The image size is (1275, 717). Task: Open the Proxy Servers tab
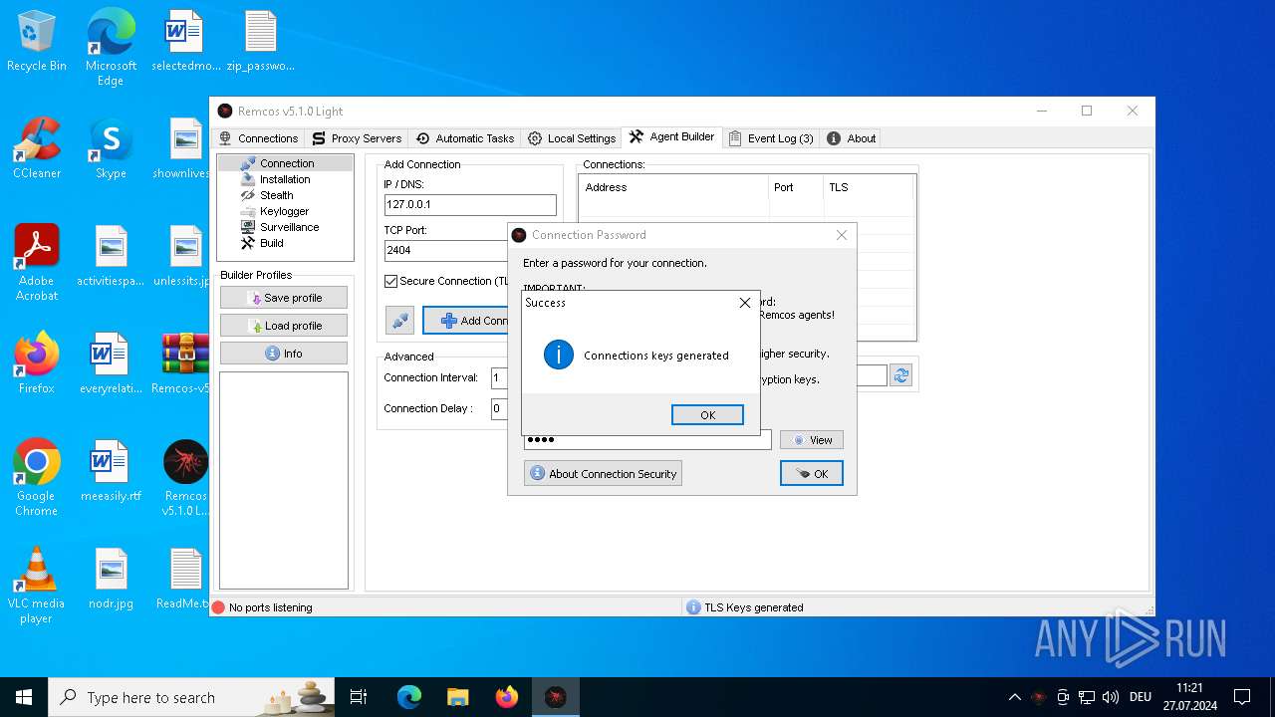pyautogui.click(x=357, y=138)
